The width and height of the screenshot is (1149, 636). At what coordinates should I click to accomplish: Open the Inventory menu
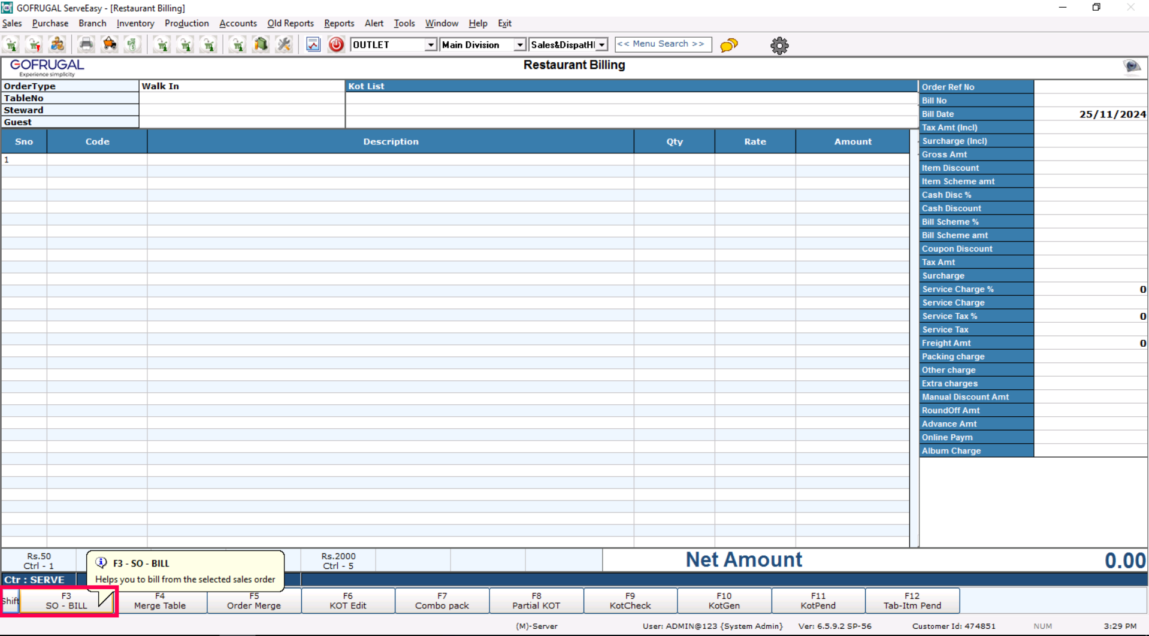pyautogui.click(x=135, y=23)
